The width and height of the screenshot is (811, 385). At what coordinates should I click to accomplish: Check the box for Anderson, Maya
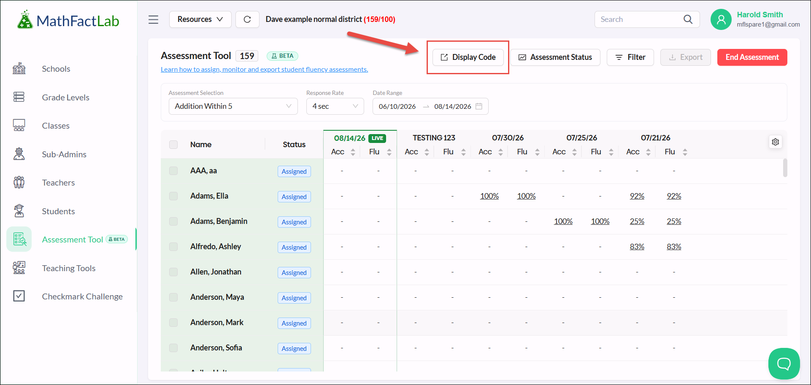click(173, 297)
